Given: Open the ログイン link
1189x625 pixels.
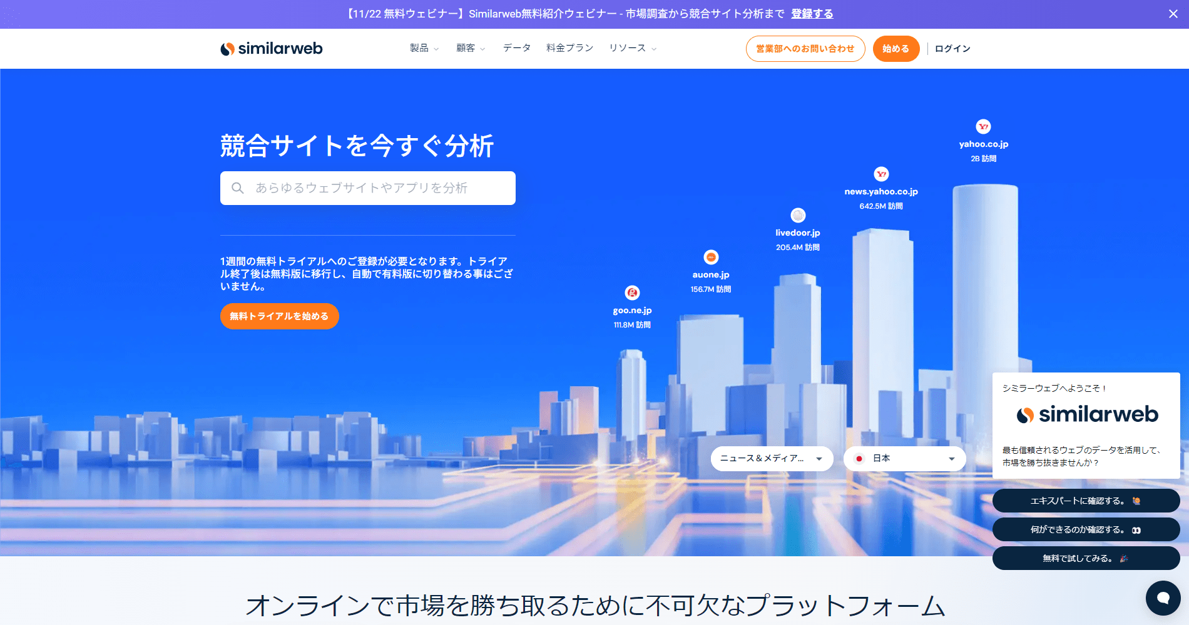Looking at the screenshot, I should coord(952,49).
